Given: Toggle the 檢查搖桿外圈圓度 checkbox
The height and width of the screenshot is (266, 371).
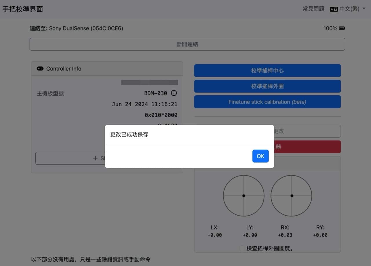Looking at the screenshot, I should pyautogui.click(x=242, y=248).
